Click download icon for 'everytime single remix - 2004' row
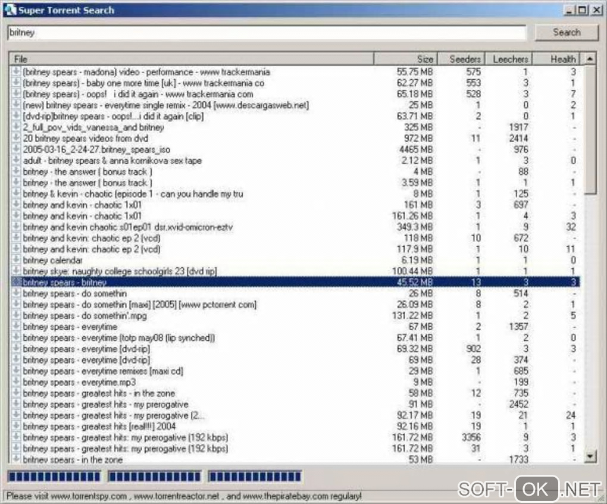 pos(16,105)
